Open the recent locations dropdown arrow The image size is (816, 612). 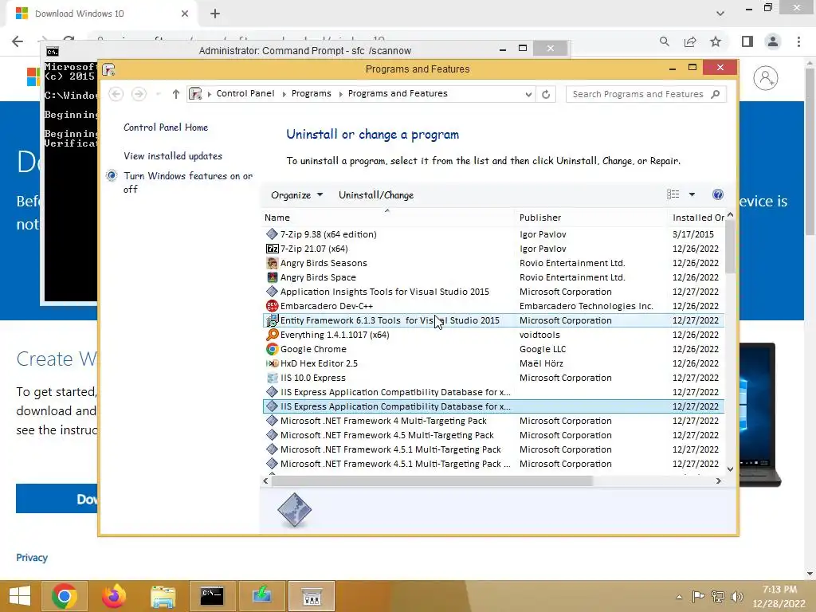(x=159, y=95)
